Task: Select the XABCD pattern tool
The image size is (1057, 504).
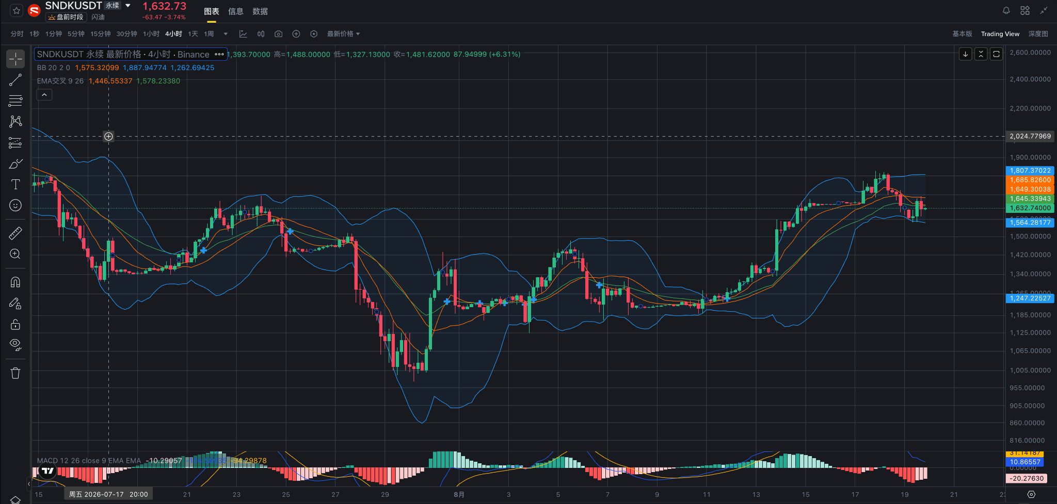Action: (x=15, y=122)
